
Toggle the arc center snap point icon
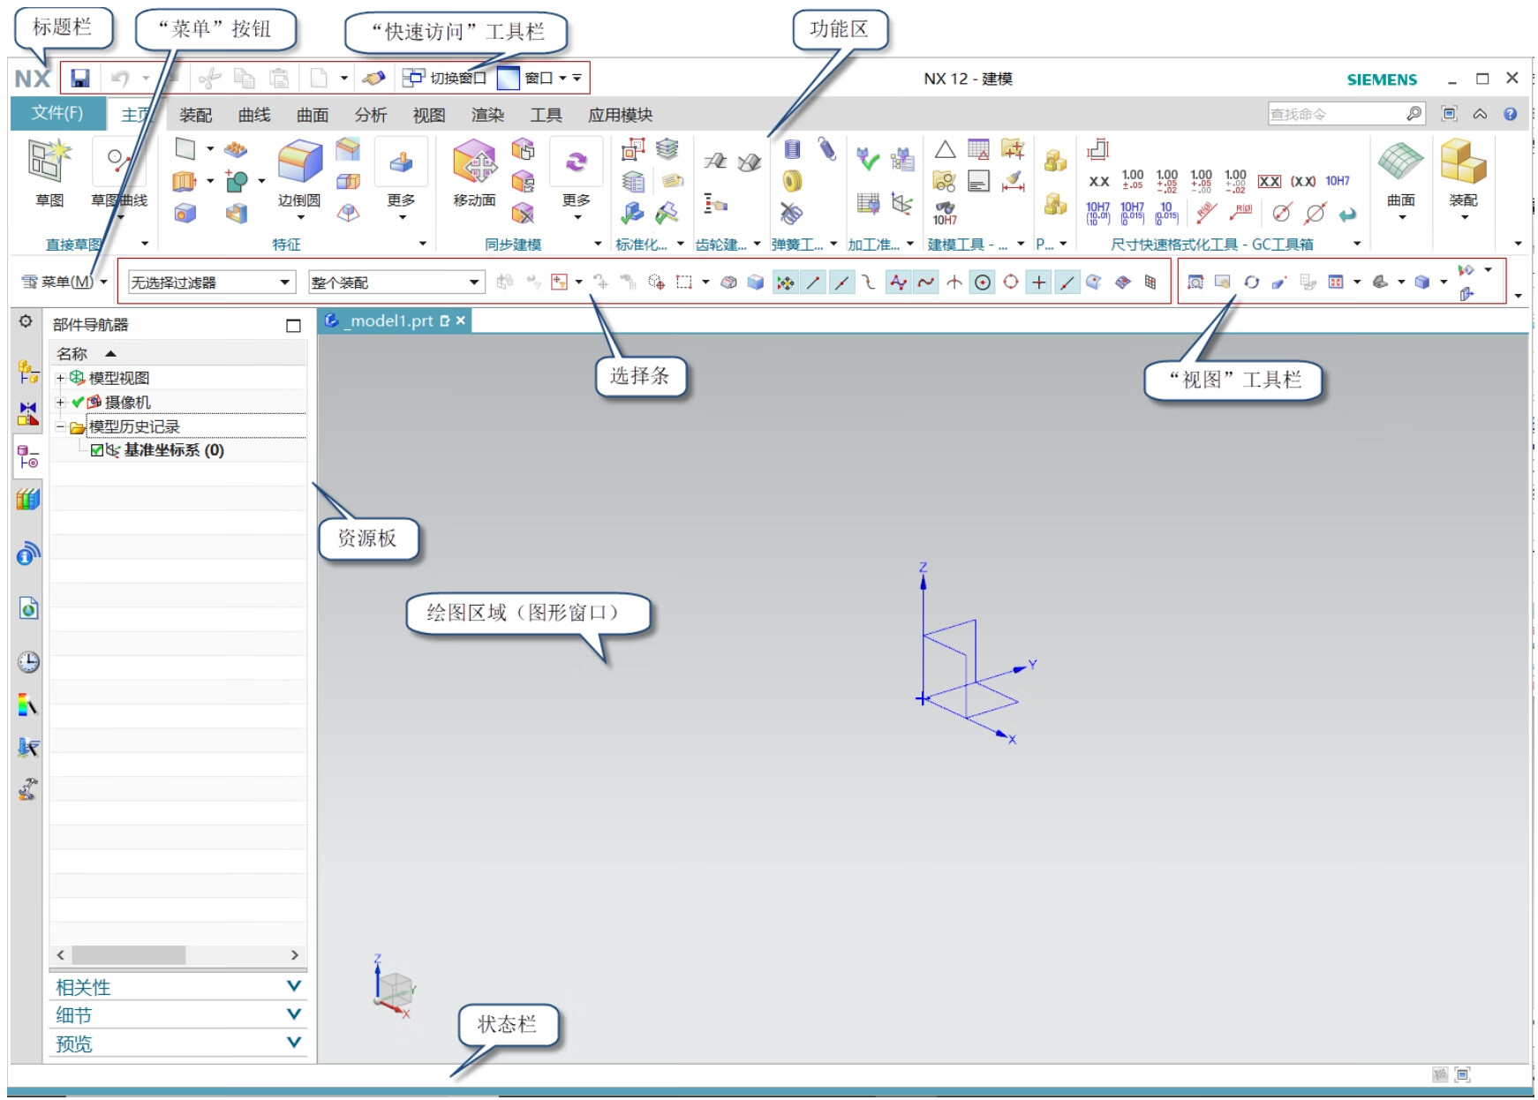982,283
